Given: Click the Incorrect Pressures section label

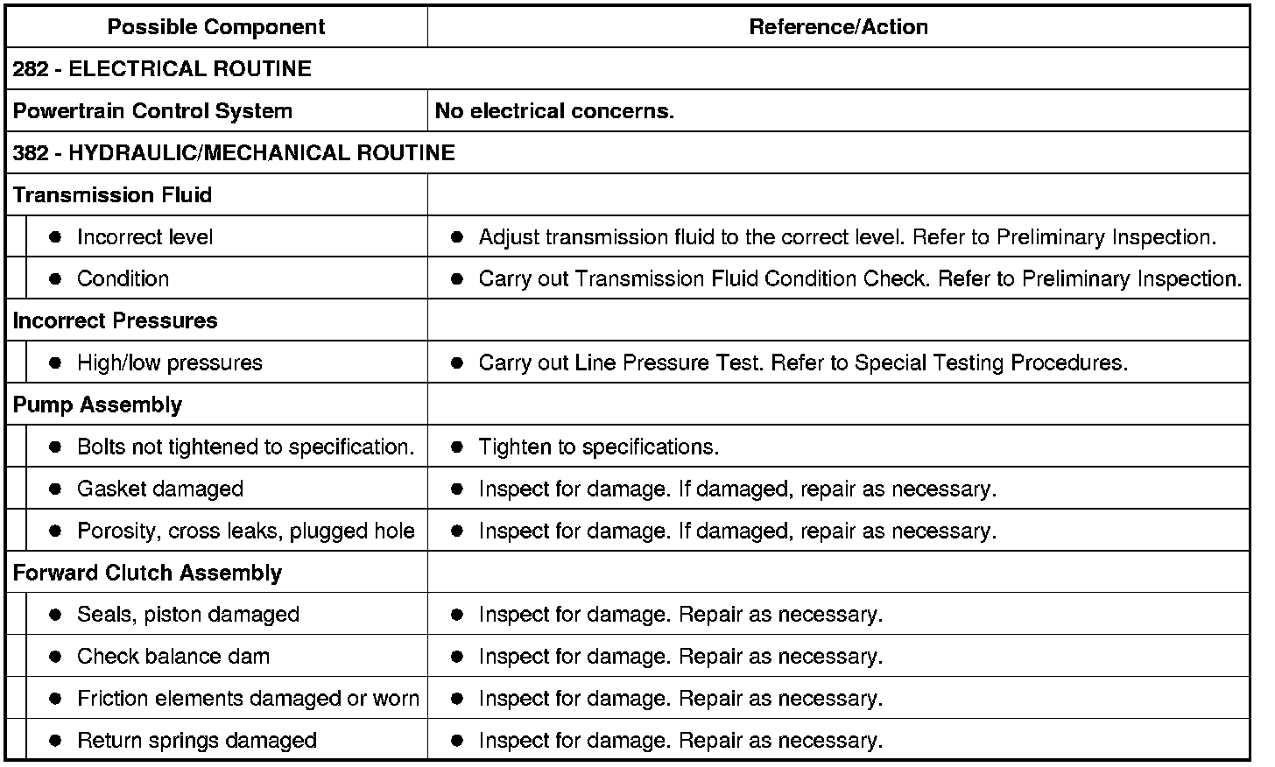Looking at the screenshot, I should 116,321.
